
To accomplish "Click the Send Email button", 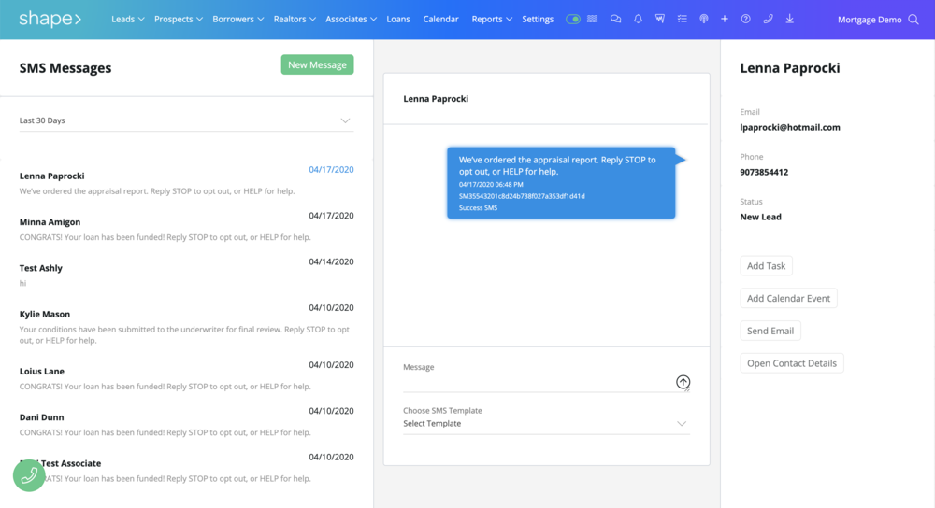I will pos(770,331).
